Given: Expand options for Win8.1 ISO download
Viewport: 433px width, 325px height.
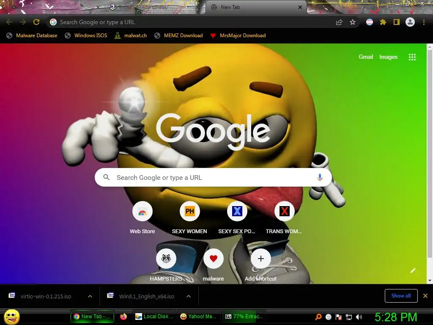Looking at the screenshot, I should (189, 296).
